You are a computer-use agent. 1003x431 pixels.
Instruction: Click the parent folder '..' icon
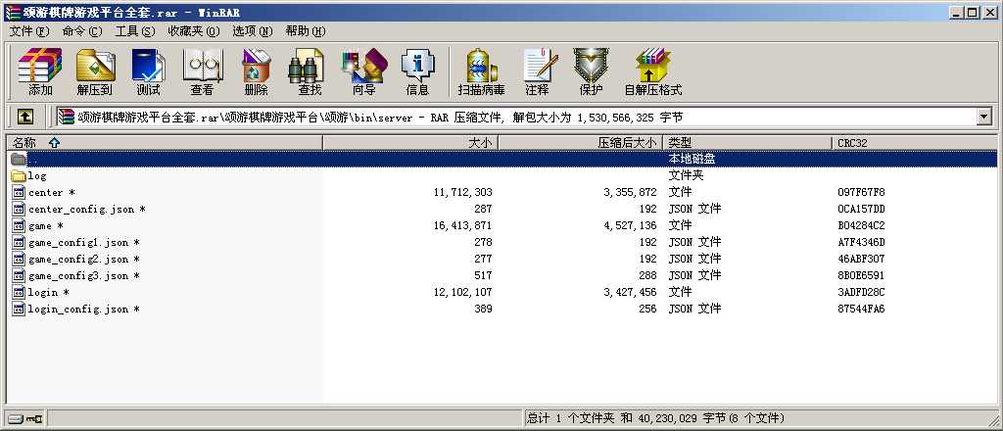[x=19, y=158]
